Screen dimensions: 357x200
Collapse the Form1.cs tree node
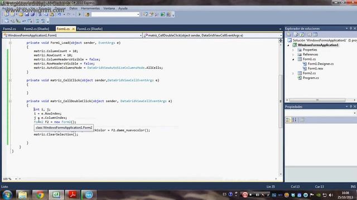(x=293, y=59)
